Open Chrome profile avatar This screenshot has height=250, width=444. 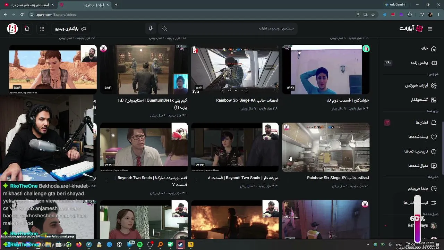(430, 15)
